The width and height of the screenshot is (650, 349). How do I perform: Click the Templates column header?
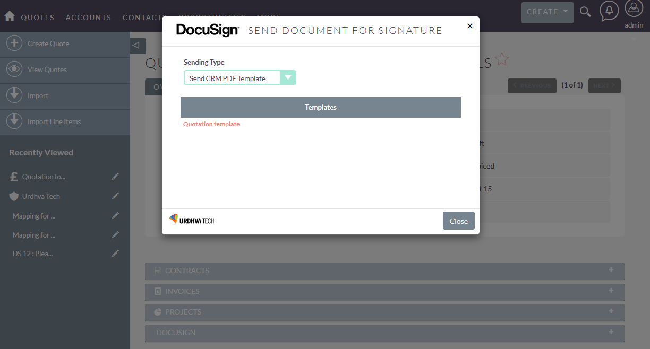pyautogui.click(x=321, y=107)
